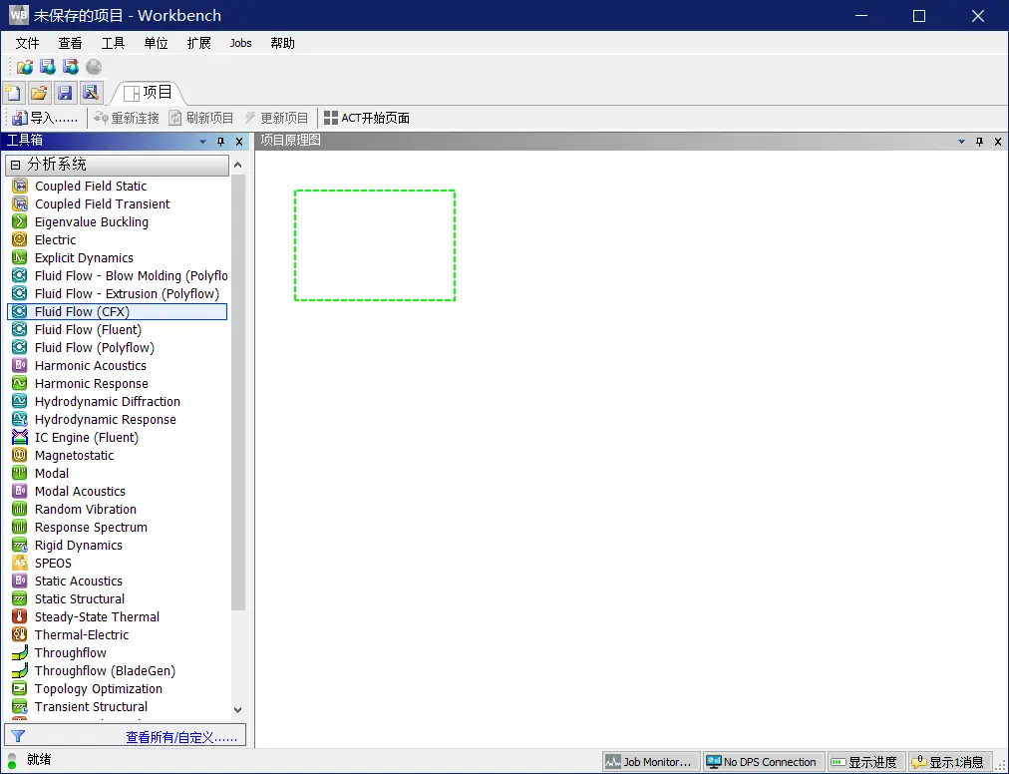Image resolution: width=1009 pixels, height=774 pixels.
Task: Click the Fluid Flow (CFX) icon
Action: coord(20,311)
